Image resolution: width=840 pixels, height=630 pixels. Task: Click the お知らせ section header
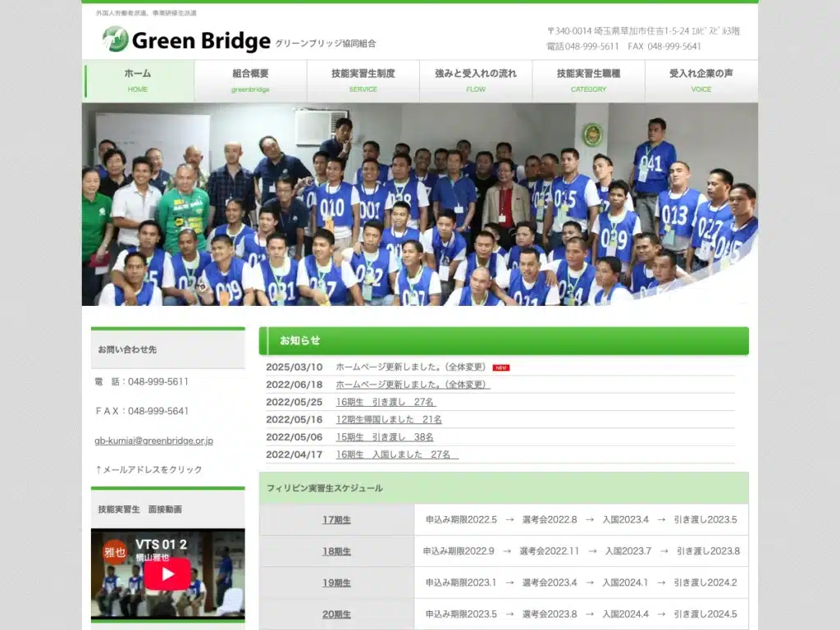point(504,340)
